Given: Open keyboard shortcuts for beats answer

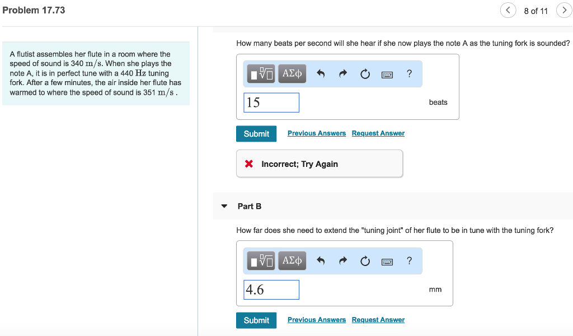Looking at the screenshot, I should pyautogui.click(x=387, y=74).
